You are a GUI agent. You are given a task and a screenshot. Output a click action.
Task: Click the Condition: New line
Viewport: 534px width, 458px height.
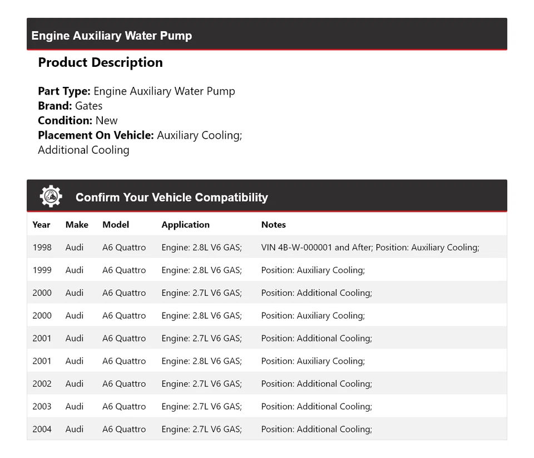pyautogui.click(x=78, y=120)
